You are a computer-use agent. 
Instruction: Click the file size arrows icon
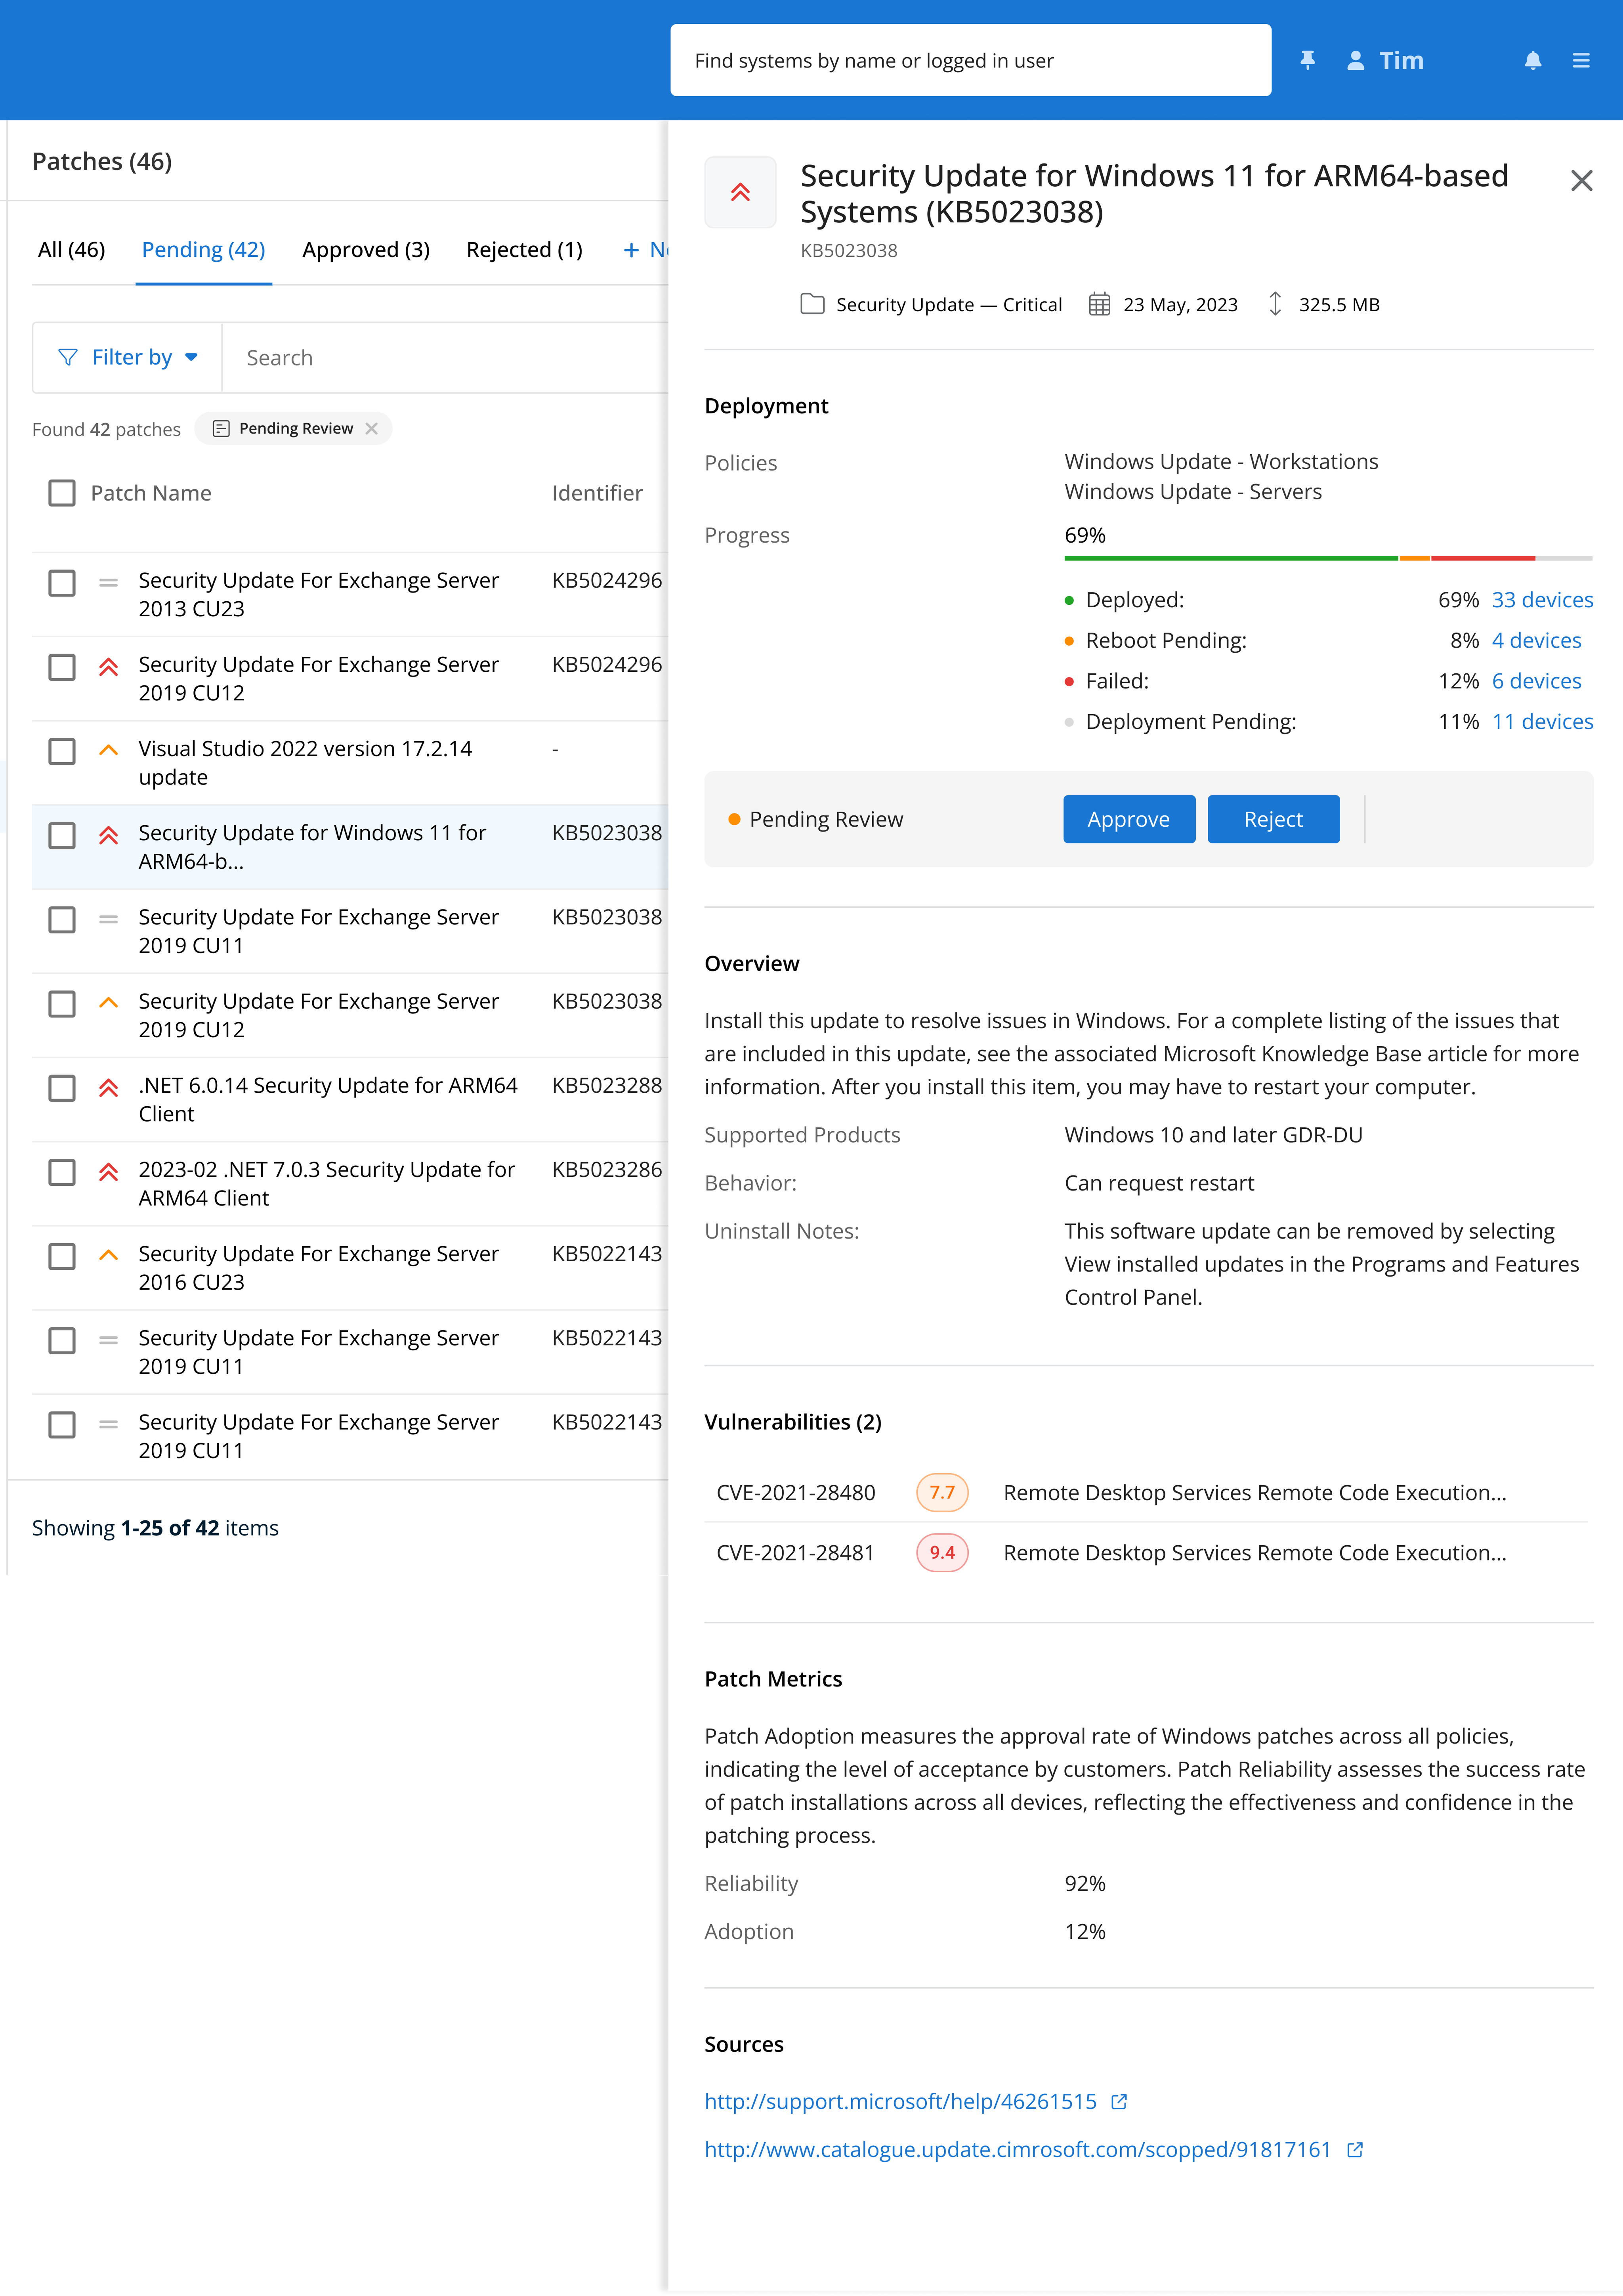coord(1275,304)
